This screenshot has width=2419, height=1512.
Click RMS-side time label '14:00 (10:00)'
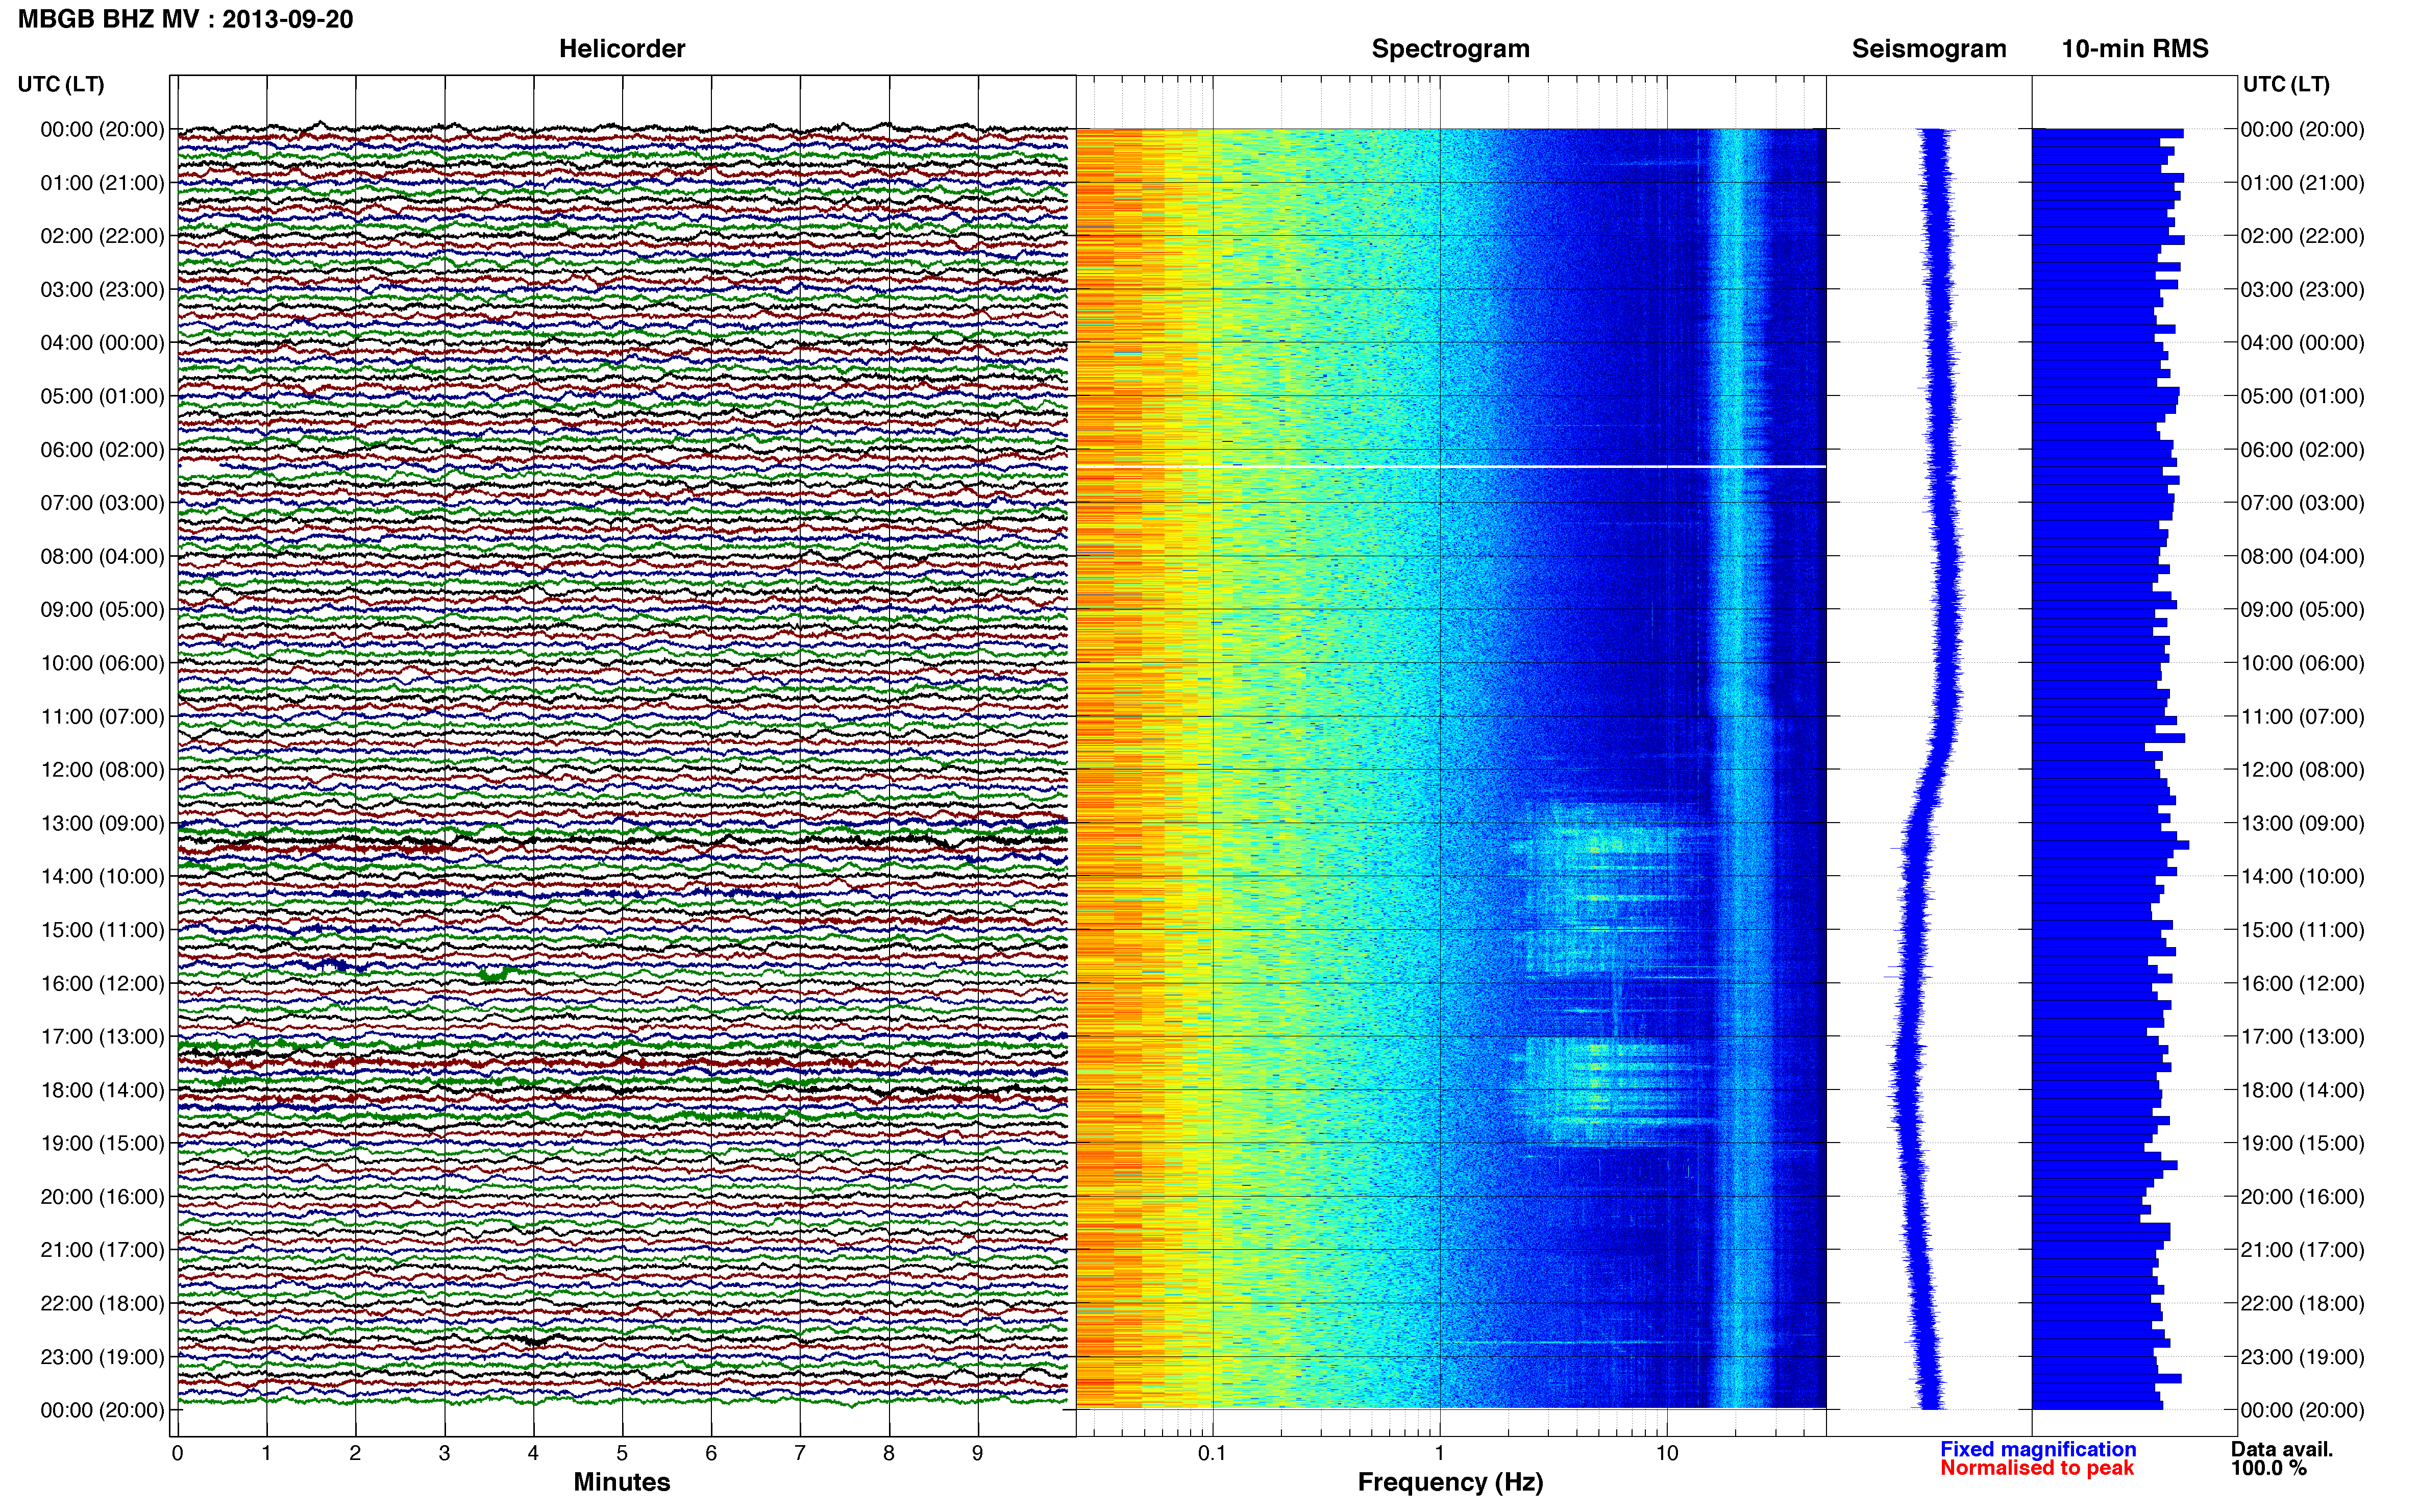click(2302, 877)
